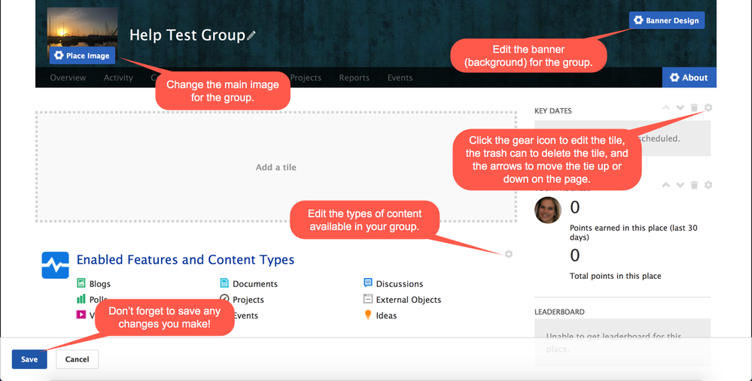Click the Add a tile placeholder area
The height and width of the screenshot is (381, 752).
tap(276, 167)
